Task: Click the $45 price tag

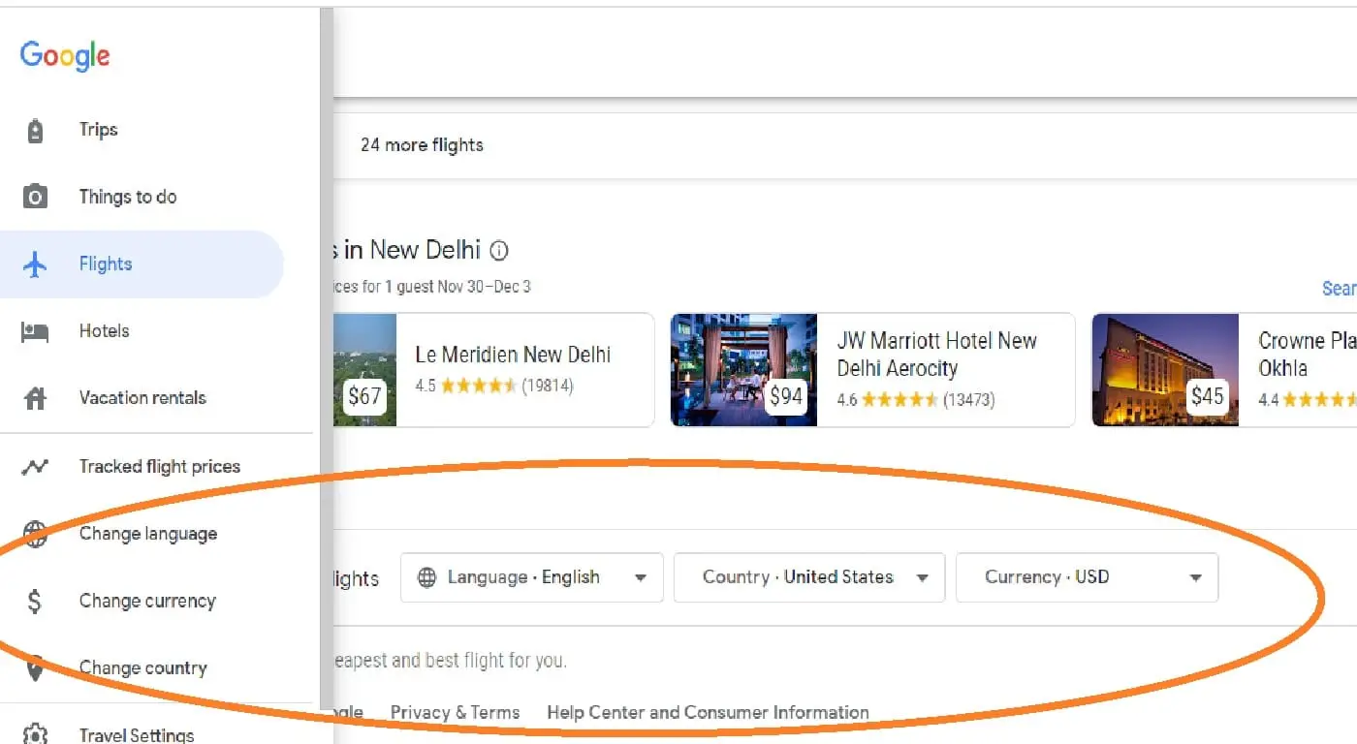Action: pyautogui.click(x=1207, y=396)
